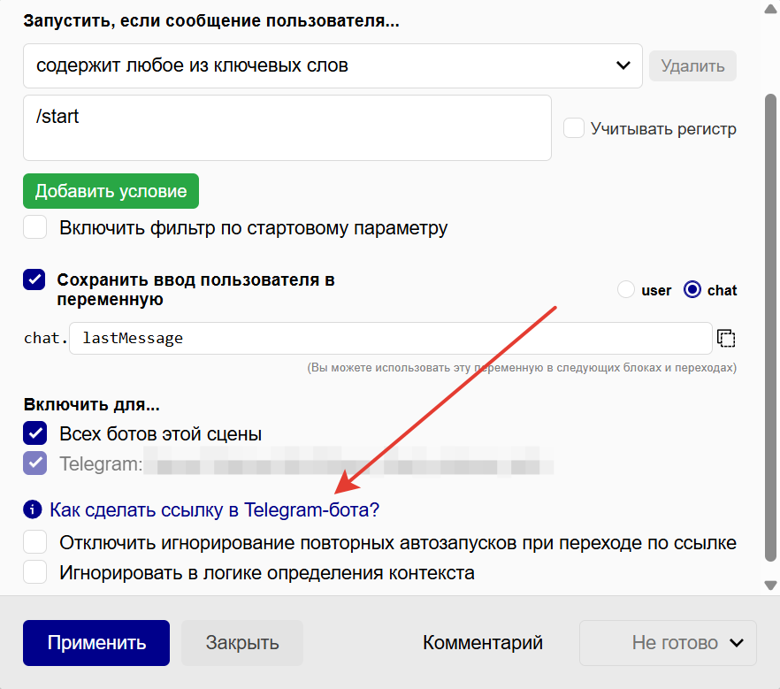This screenshot has height=689, width=780.
Task: Enable filter by start parameter checkbox
Action: (x=34, y=227)
